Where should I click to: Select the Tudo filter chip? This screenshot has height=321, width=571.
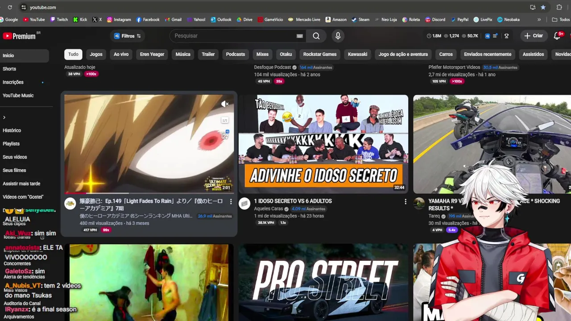click(x=73, y=54)
